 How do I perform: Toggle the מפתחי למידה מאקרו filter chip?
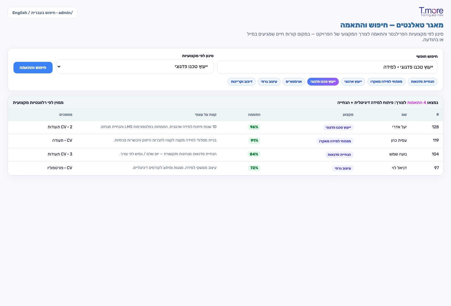click(x=386, y=81)
